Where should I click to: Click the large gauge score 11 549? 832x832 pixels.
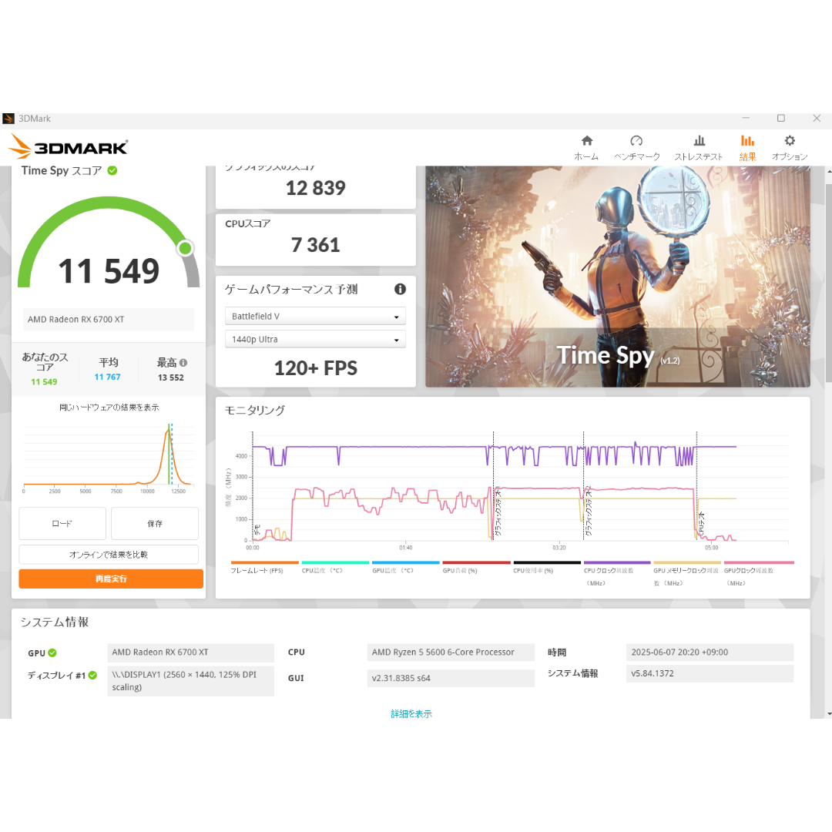point(109,270)
